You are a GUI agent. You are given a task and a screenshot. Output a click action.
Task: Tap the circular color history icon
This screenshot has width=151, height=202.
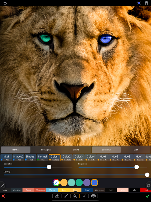pos(139,3)
